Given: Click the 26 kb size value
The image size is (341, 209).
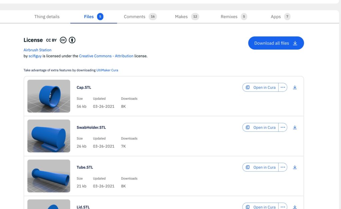Looking at the screenshot, I should coord(81,146).
